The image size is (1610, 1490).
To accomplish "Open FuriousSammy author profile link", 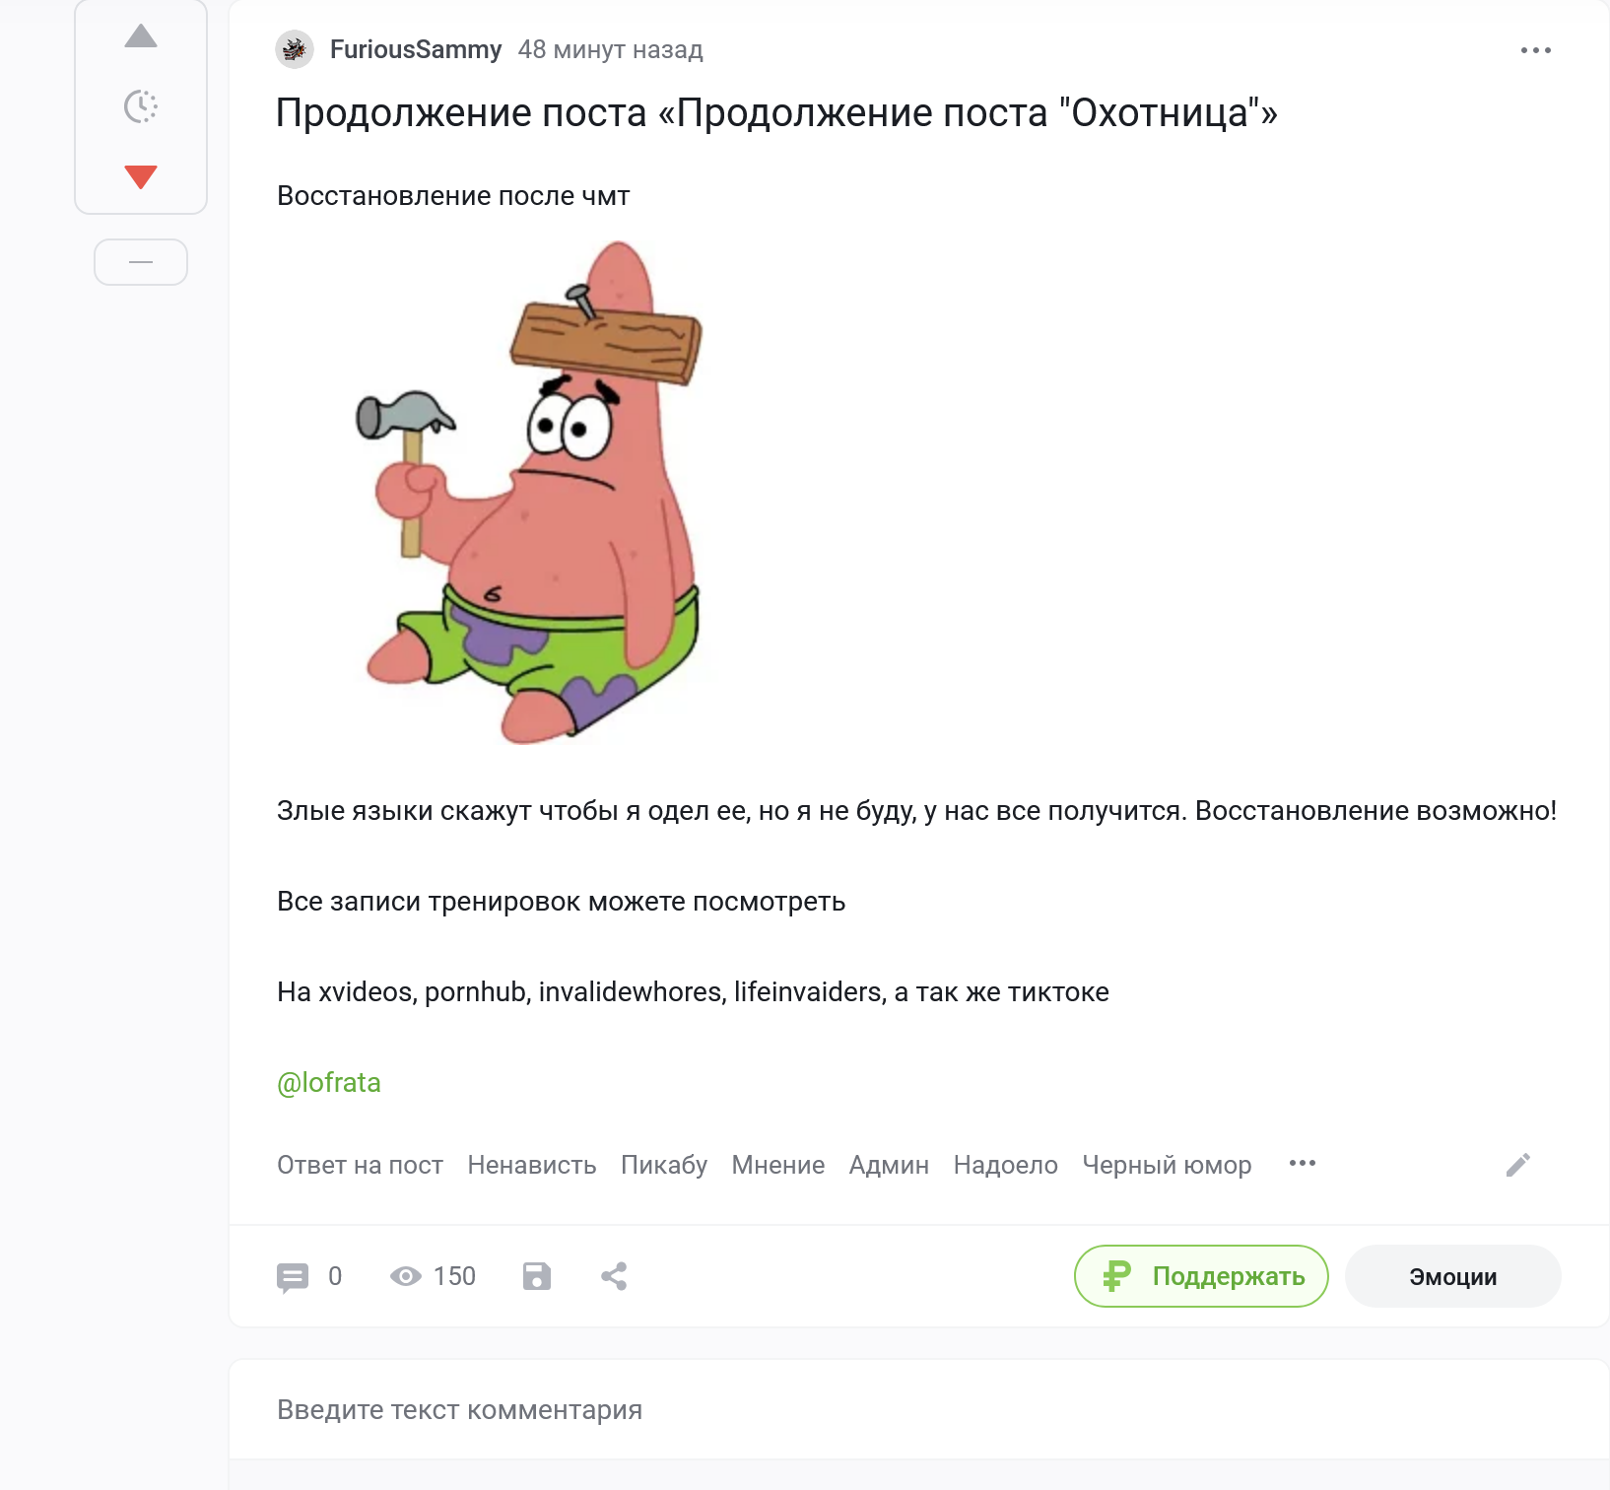I will [415, 49].
